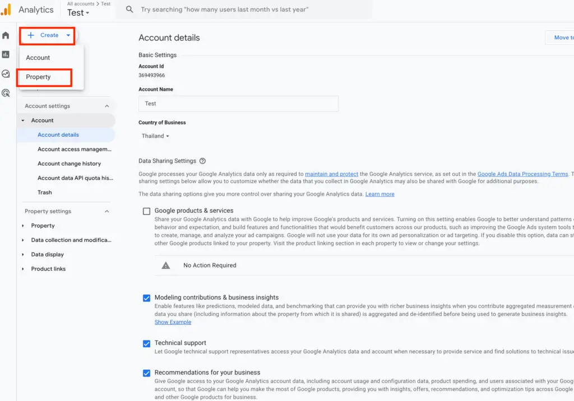The width and height of the screenshot is (574, 401).
Task: Click the Account Name input field
Action: 238,104
